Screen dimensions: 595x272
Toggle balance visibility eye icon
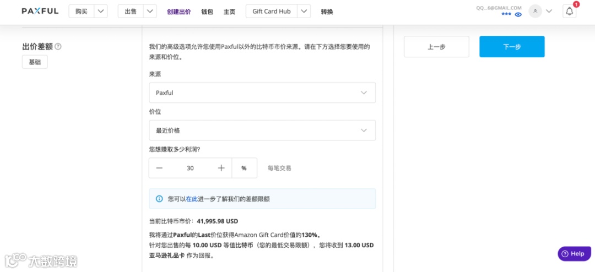click(518, 14)
